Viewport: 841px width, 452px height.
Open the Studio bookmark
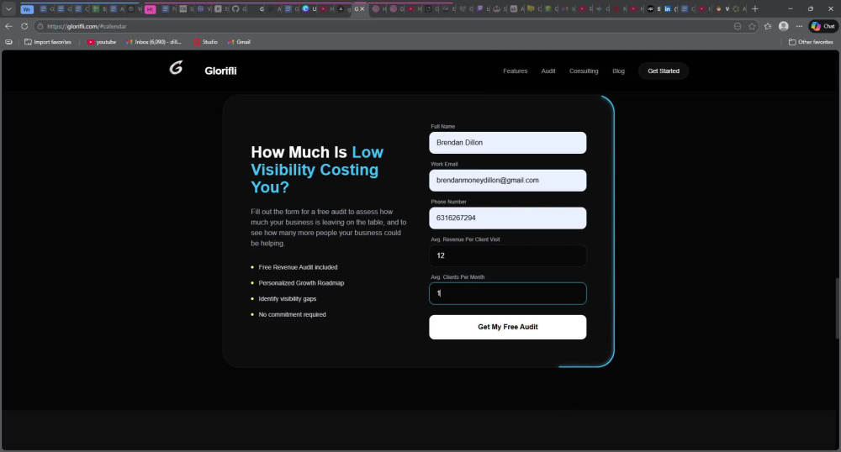point(205,42)
